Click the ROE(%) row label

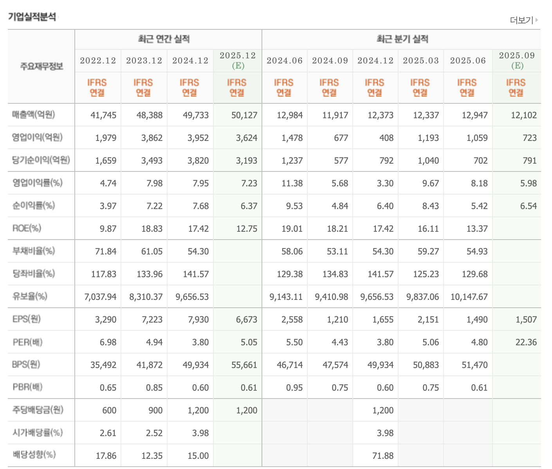click(27, 228)
